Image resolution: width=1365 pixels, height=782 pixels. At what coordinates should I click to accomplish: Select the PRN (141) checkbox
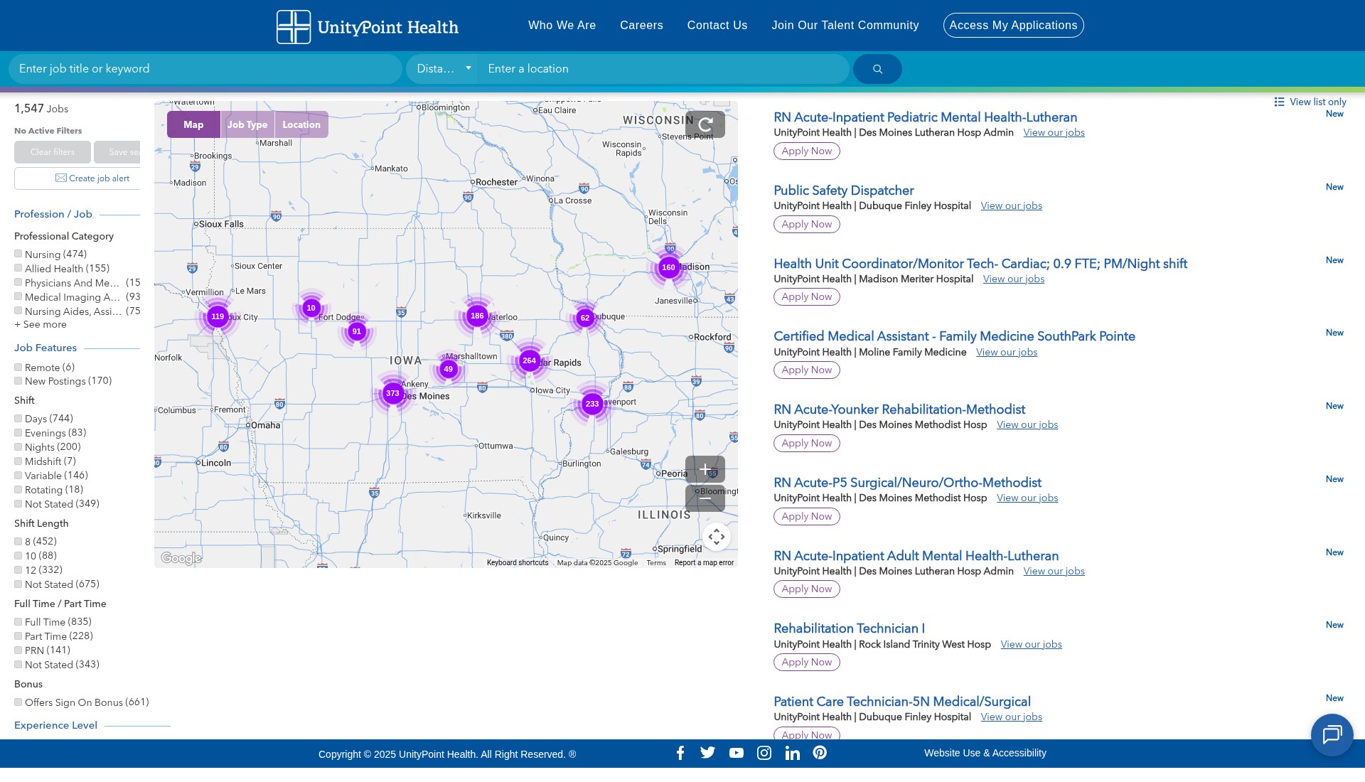(18, 650)
